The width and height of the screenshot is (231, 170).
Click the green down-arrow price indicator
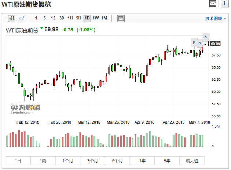41,28
